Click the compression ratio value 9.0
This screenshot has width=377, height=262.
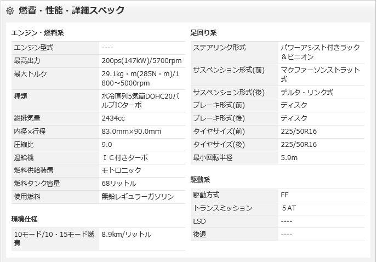(x=107, y=145)
